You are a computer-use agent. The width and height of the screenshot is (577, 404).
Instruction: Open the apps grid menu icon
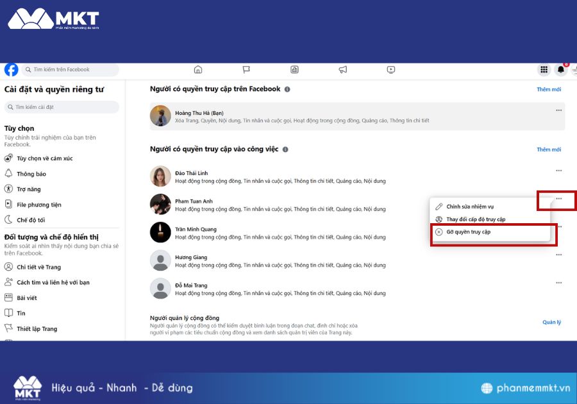coord(544,69)
